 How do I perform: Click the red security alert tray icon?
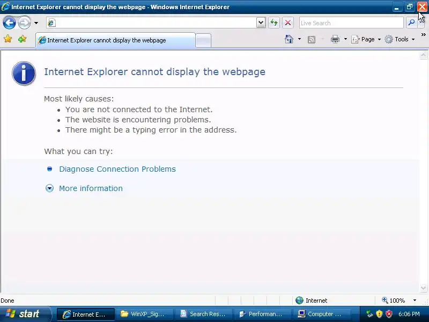pos(389,314)
